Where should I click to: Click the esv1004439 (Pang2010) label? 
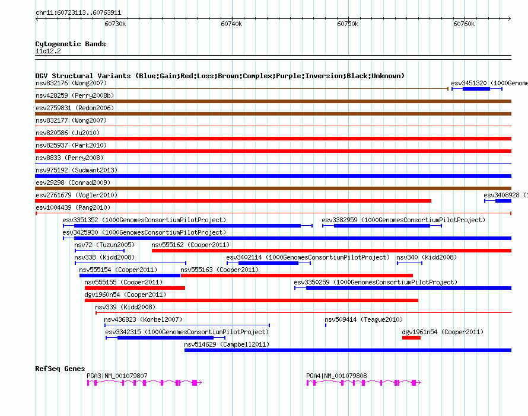pyautogui.click(x=73, y=207)
